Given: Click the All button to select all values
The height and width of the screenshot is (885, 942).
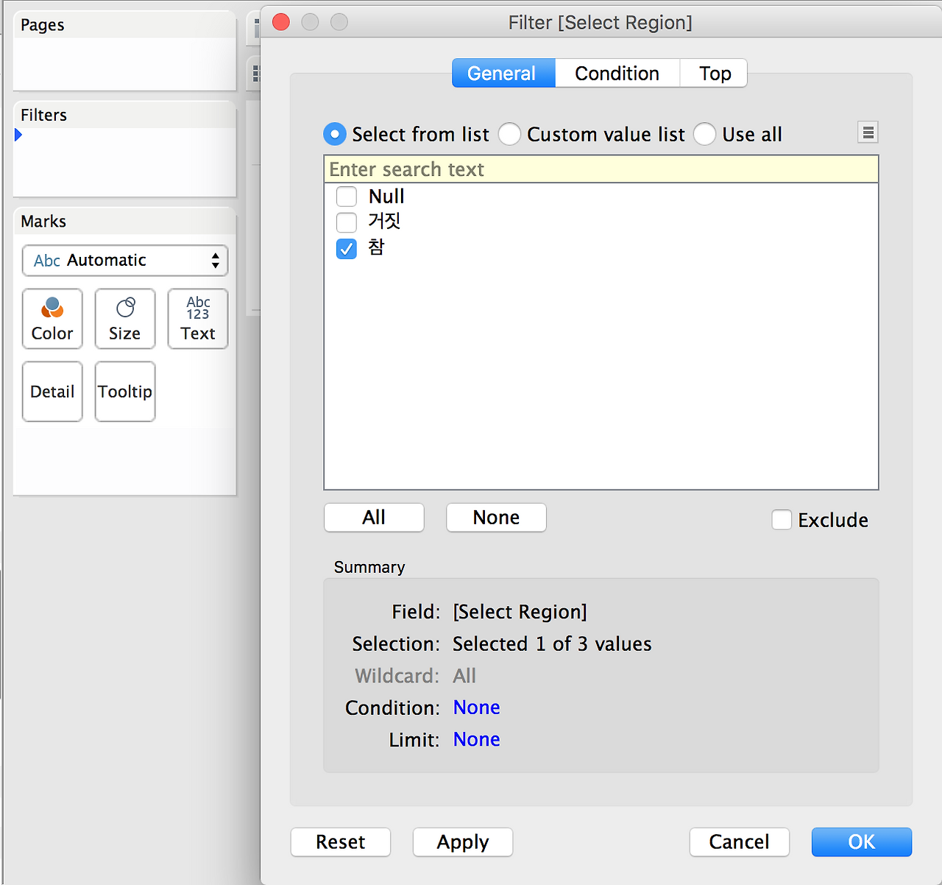Looking at the screenshot, I should pyautogui.click(x=374, y=518).
